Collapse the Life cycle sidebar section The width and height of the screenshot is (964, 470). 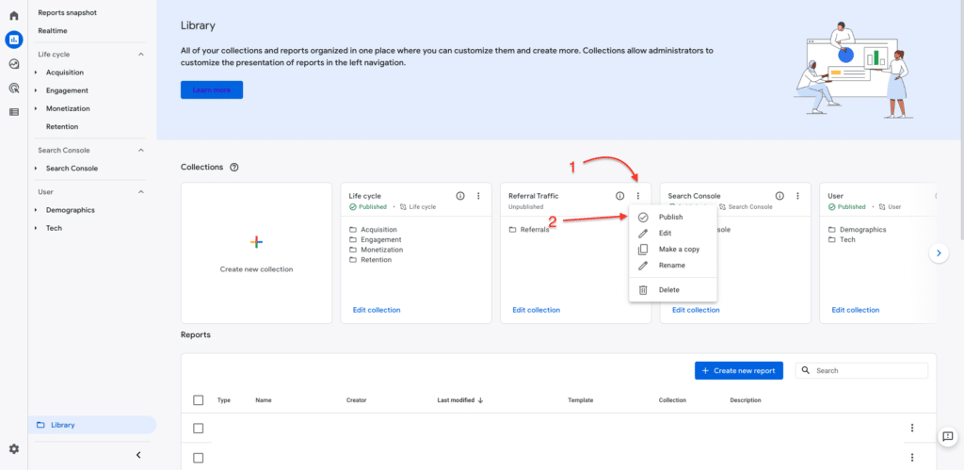[141, 54]
